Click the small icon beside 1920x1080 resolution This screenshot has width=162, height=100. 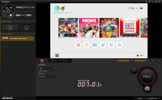51,71
